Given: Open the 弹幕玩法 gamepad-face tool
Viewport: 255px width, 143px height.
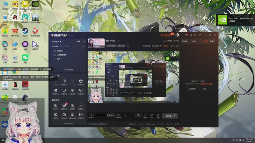Looking at the screenshot, I should (x=55, y=92).
